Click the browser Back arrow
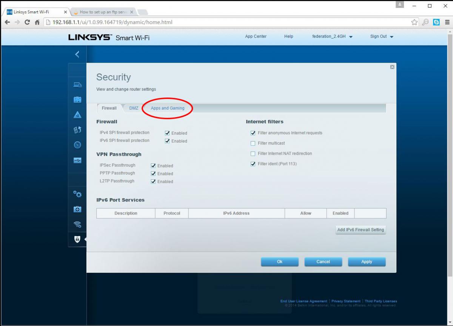This screenshot has height=326, width=453. [x=8, y=22]
